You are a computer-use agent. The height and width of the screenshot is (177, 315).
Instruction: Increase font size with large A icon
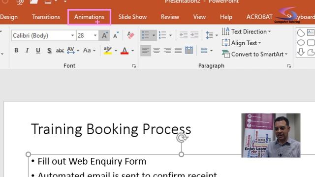pyautogui.click(x=104, y=35)
